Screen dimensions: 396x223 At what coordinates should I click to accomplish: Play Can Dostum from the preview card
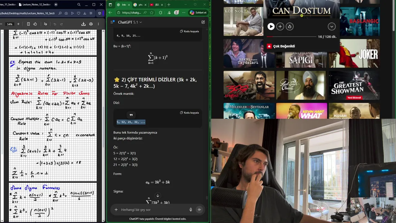(271, 27)
